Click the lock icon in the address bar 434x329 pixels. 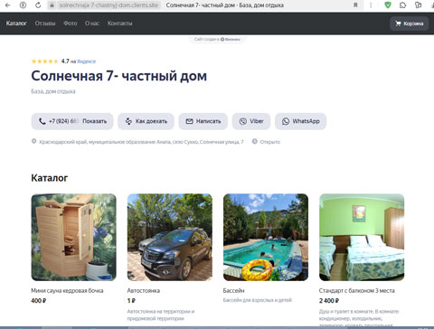[x=52, y=5]
